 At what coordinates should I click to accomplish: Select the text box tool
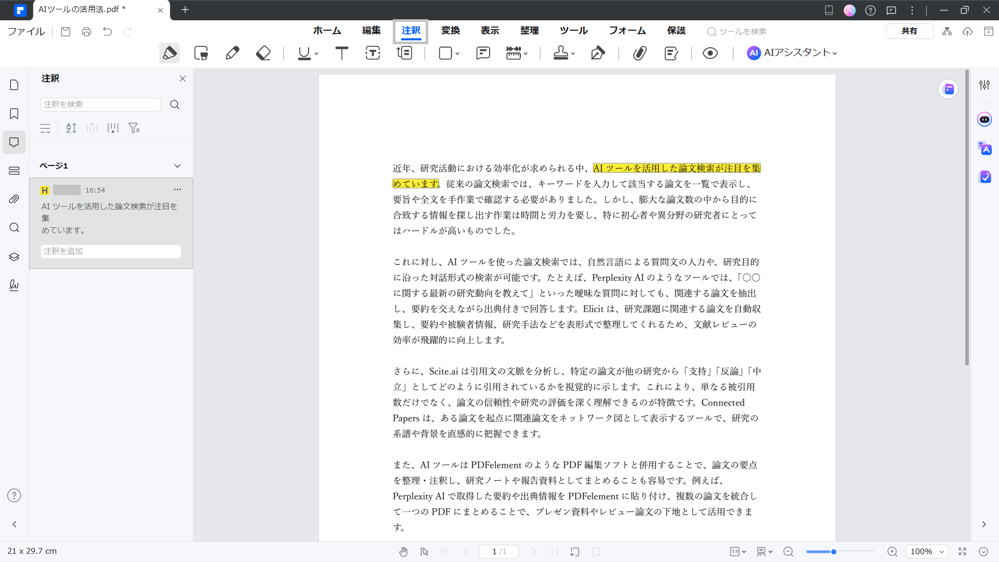(x=373, y=53)
